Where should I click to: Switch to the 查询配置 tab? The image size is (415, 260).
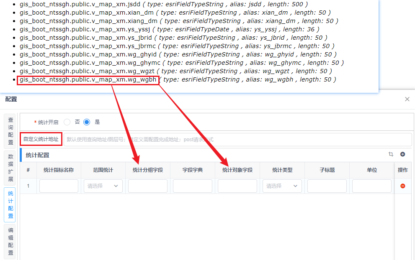click(x=10, y=131)
